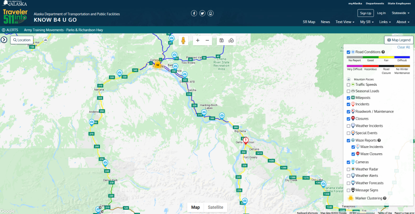Enable the Weather Incidents layer
The height and width of the screenshot is (214, 415).
pyautogui.click(x=349, y=126)
